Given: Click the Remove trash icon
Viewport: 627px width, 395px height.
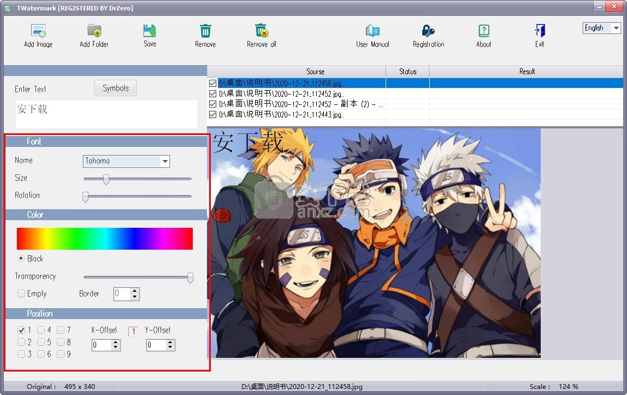Looking at the screenshot, I should (205, 31).
